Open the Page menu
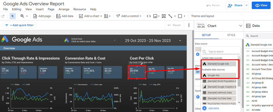 (x=51, y=9)
